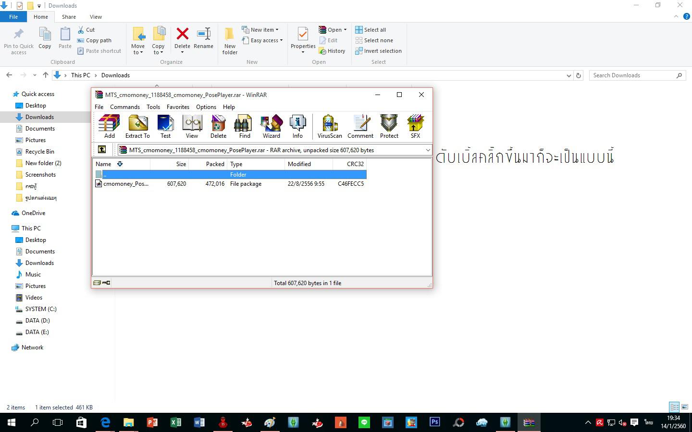Screen dimensions: 692x432
Task: Sort WinRAR list by Modified column
Action: (309, 164)
